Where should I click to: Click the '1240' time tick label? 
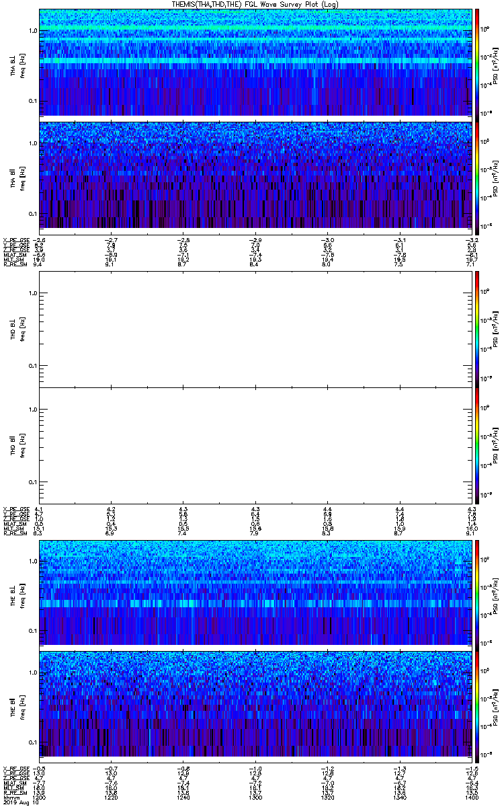183,796
